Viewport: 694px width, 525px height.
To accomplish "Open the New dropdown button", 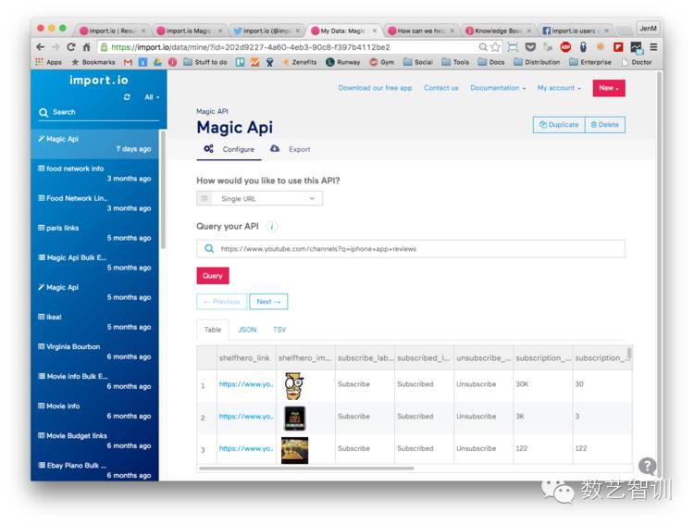I will coord(609,88).
